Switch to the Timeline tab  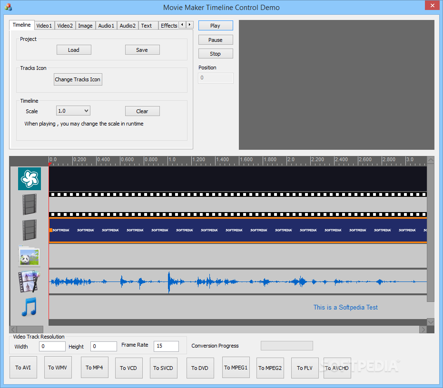coord(22,25)
